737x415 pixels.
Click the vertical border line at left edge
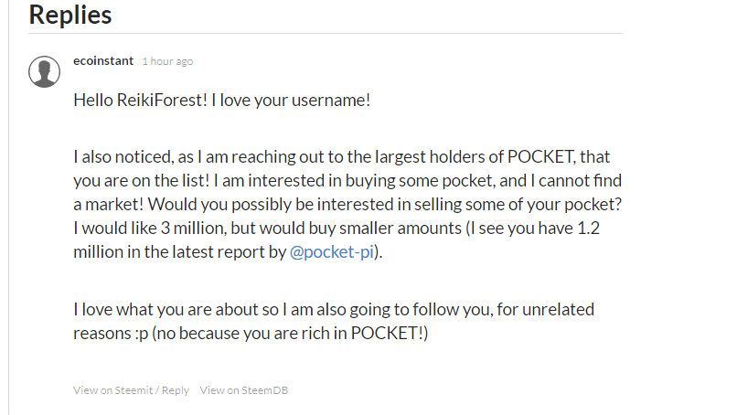tap(8, 207)
